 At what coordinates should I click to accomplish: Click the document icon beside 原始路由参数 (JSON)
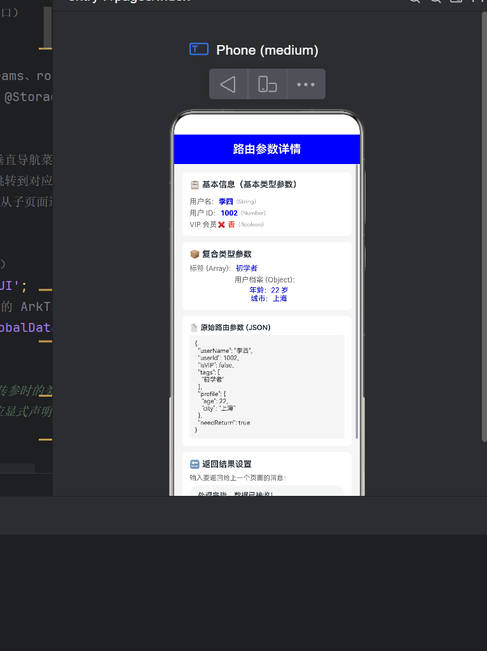click(193, 327)
